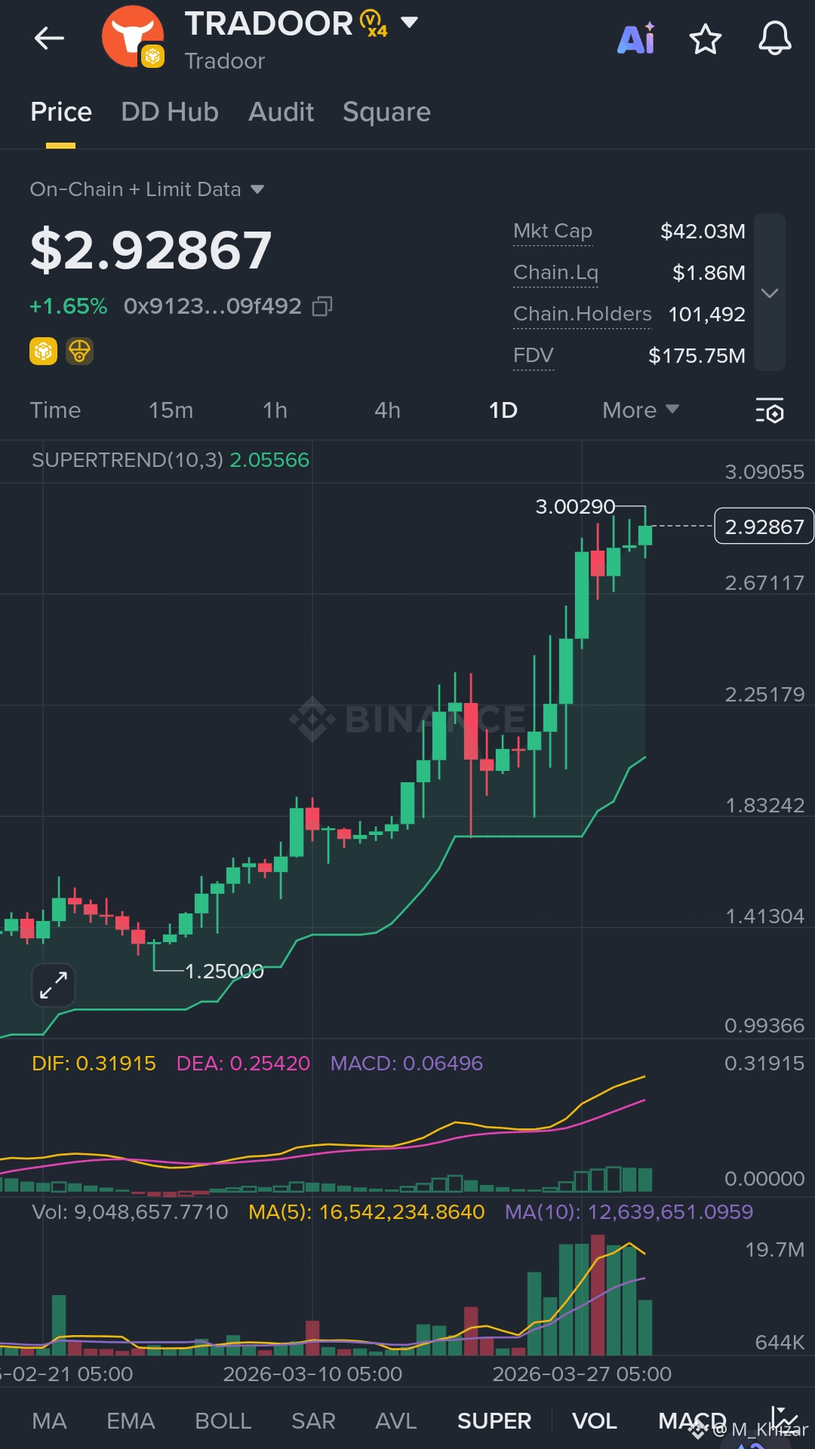Tap the 2026-03-10 05:00 date label
This screenshot has height=1449, width=815.
312,1374
